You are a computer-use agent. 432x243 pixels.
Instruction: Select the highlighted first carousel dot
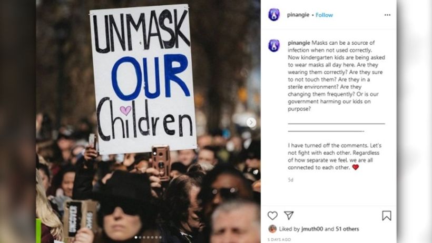(x=136, y=237)
